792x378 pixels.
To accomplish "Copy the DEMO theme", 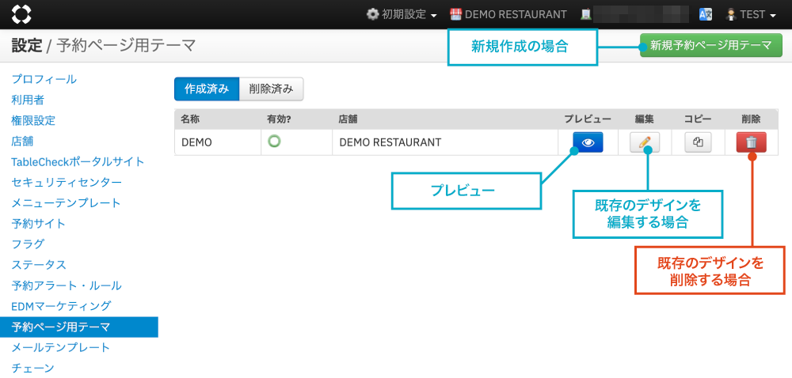I will (x=698, y=142).
